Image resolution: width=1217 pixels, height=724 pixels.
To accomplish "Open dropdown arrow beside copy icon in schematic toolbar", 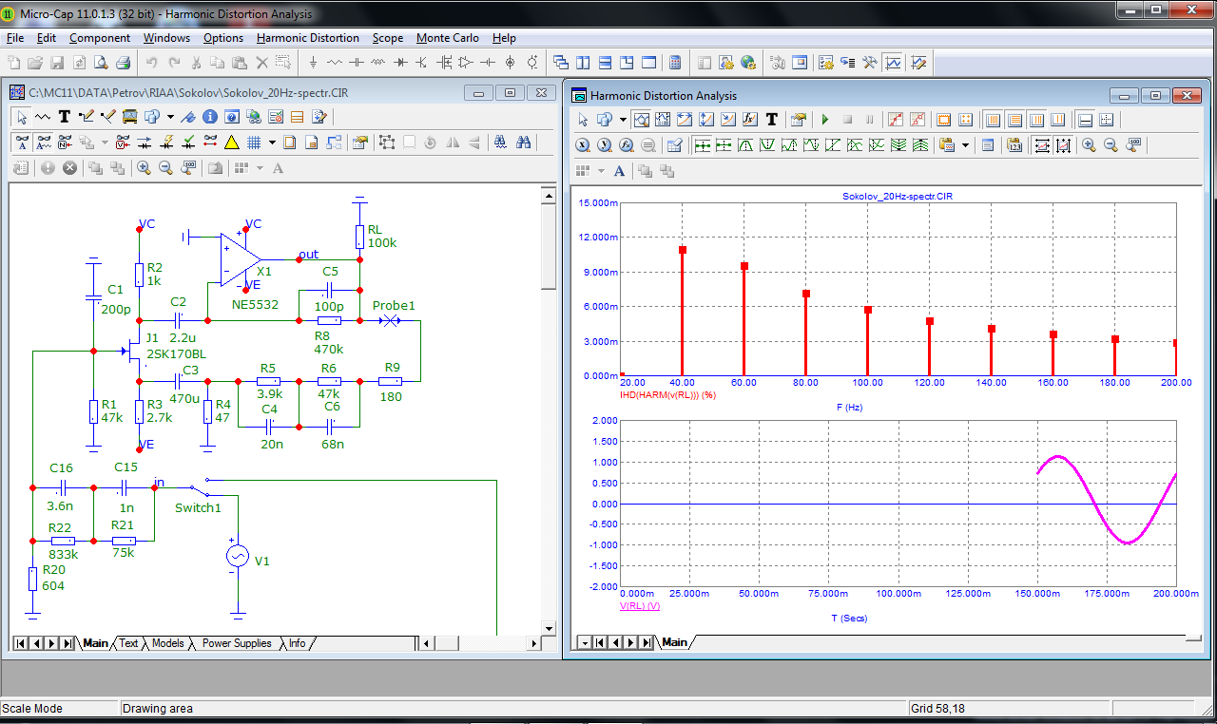I will point(170,117).
